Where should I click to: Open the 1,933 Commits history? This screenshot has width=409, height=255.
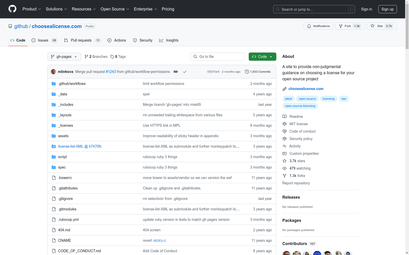click(x=258, y=72)
